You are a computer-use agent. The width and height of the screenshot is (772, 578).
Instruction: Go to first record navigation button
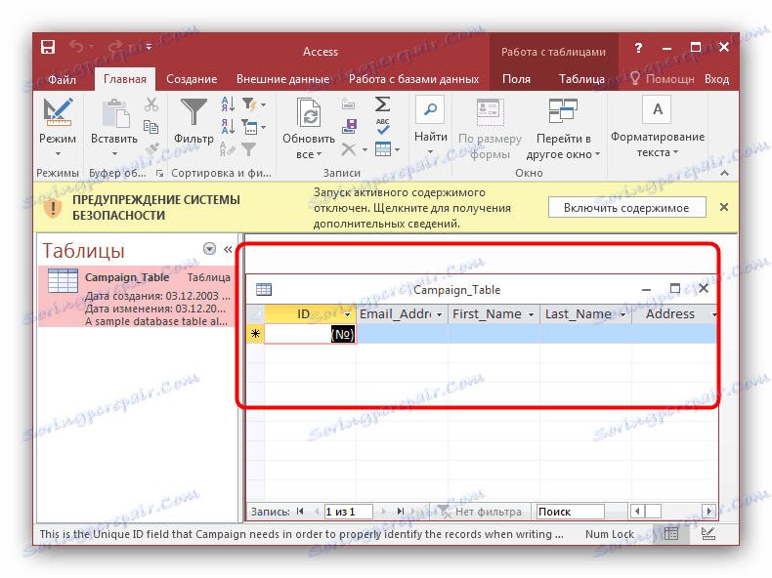(x=300, y=511)
